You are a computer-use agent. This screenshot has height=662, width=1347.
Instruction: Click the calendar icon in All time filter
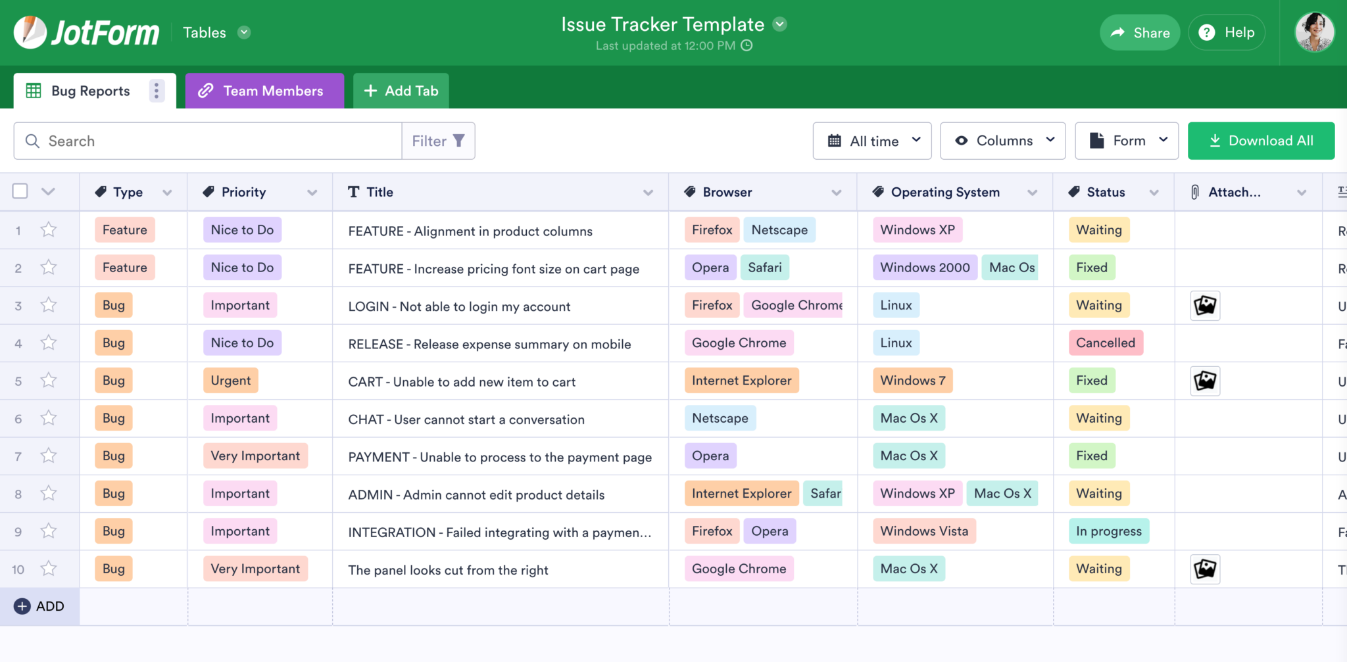point(835,141)
